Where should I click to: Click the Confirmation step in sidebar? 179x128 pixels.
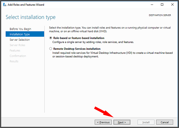pyautogui.click(x=18, y=56)
